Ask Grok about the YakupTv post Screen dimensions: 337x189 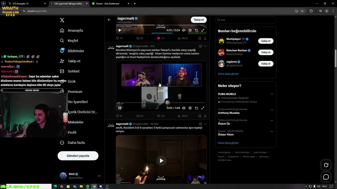tap(200, 46)
